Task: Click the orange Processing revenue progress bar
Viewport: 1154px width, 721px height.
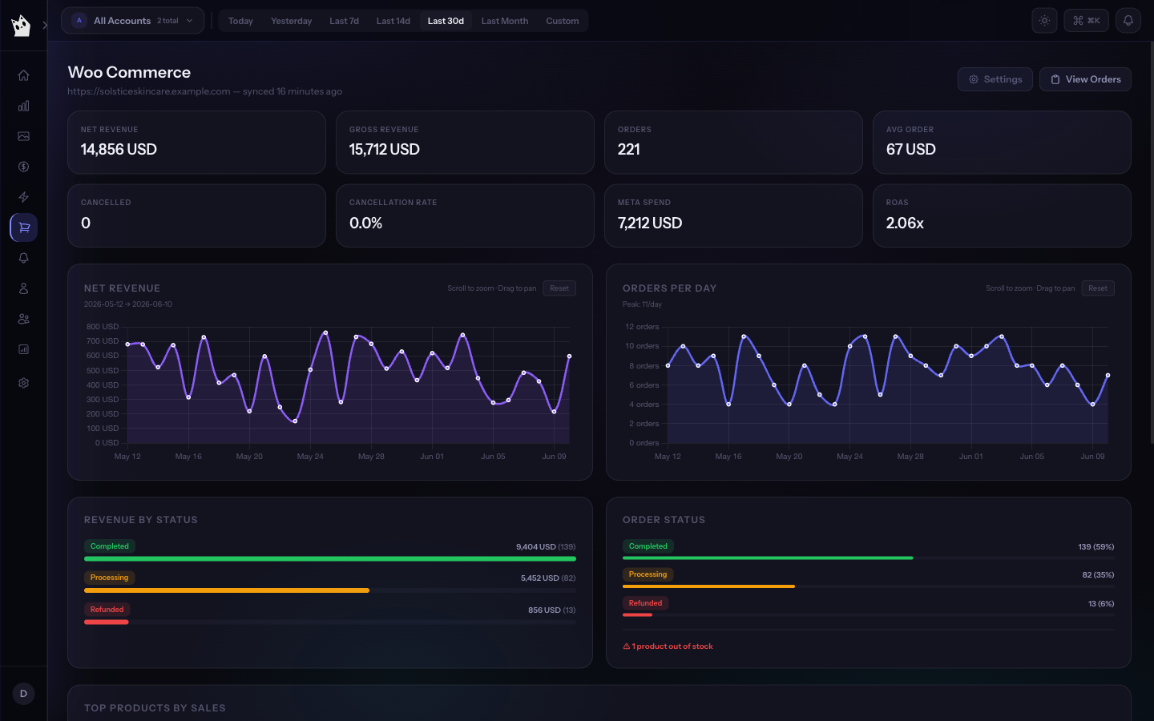Action: pyautogui.click(x=227, y=590)
